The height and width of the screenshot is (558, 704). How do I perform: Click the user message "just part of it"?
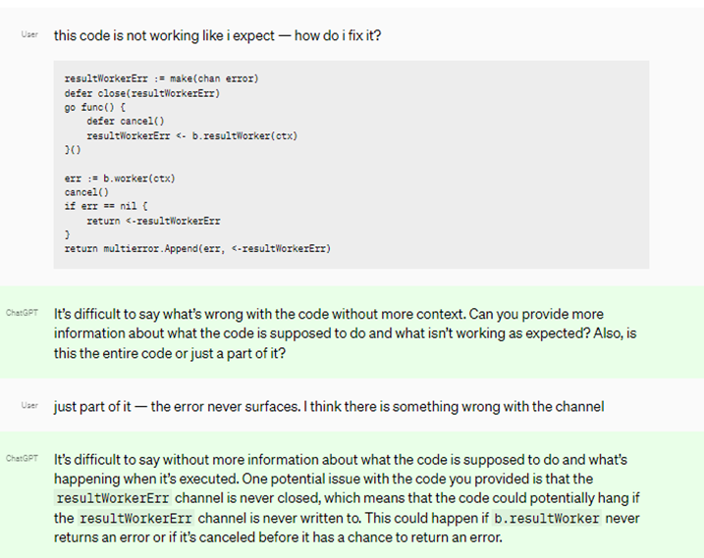pyautogui.click(x=328, y=406)
